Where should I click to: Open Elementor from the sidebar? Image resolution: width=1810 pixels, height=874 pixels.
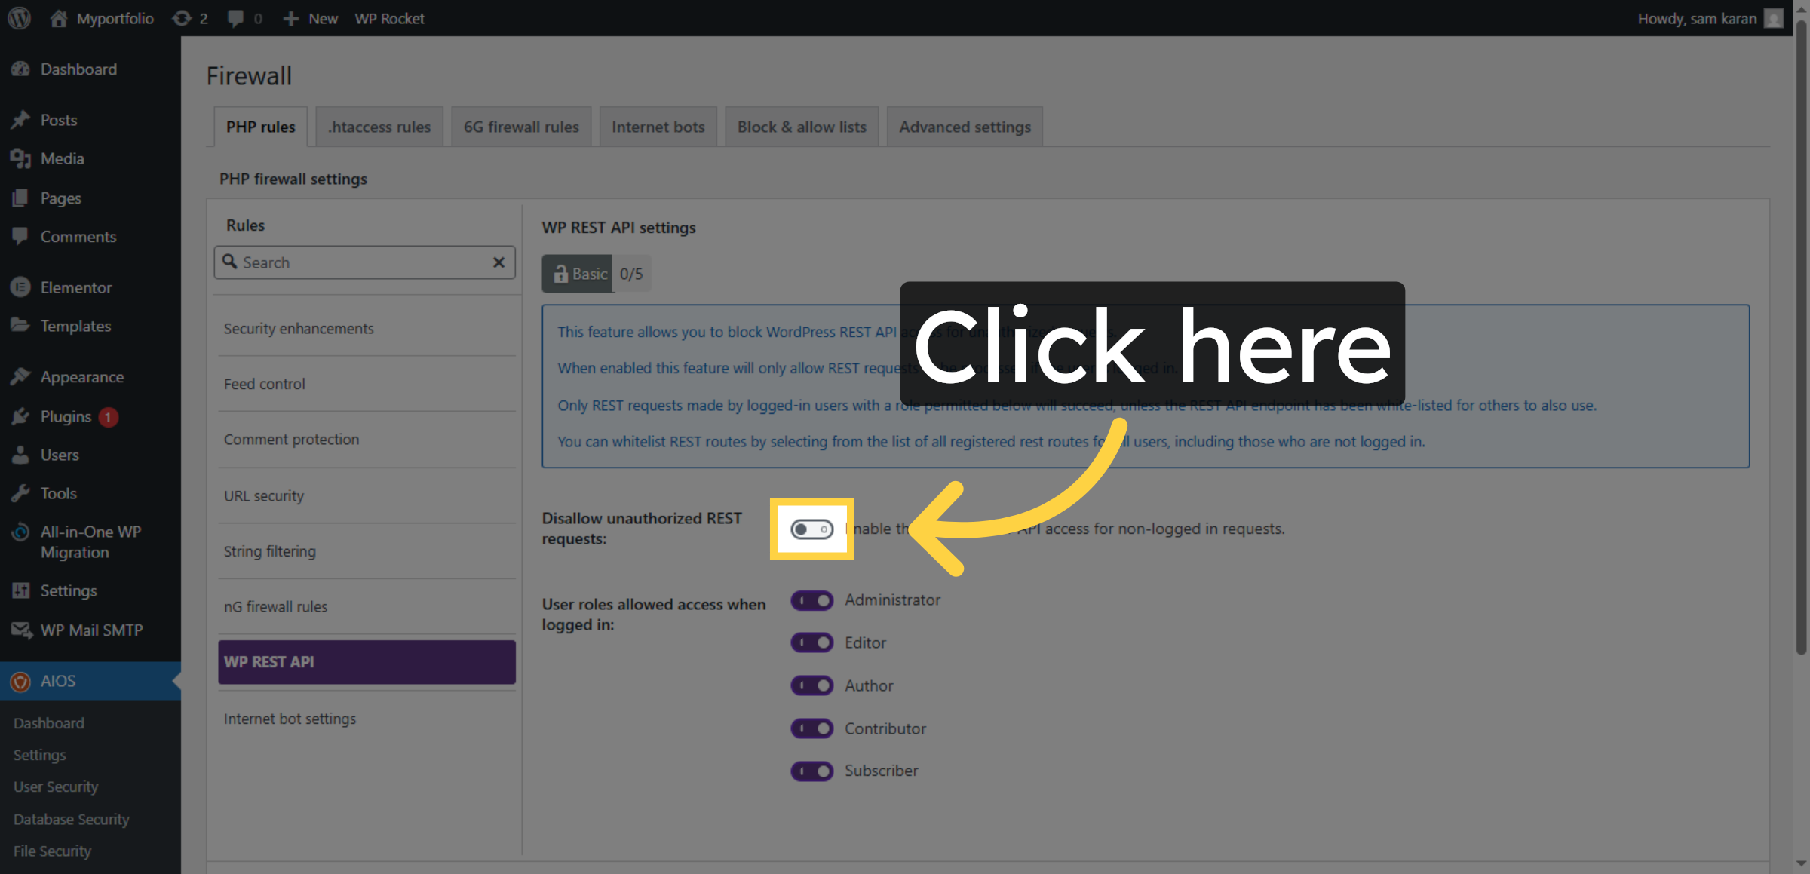(x=75, y=287)
